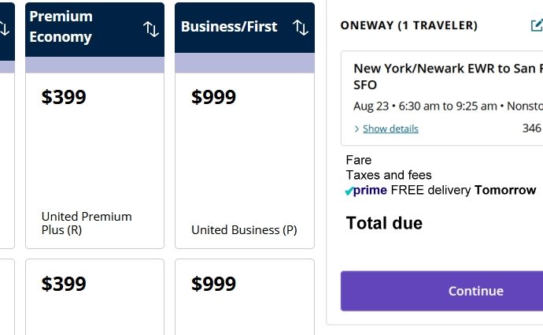Viewport: 543px width, 335px height.
Task: Select $999 United Business (P) fare
Action: pos(245,161)
